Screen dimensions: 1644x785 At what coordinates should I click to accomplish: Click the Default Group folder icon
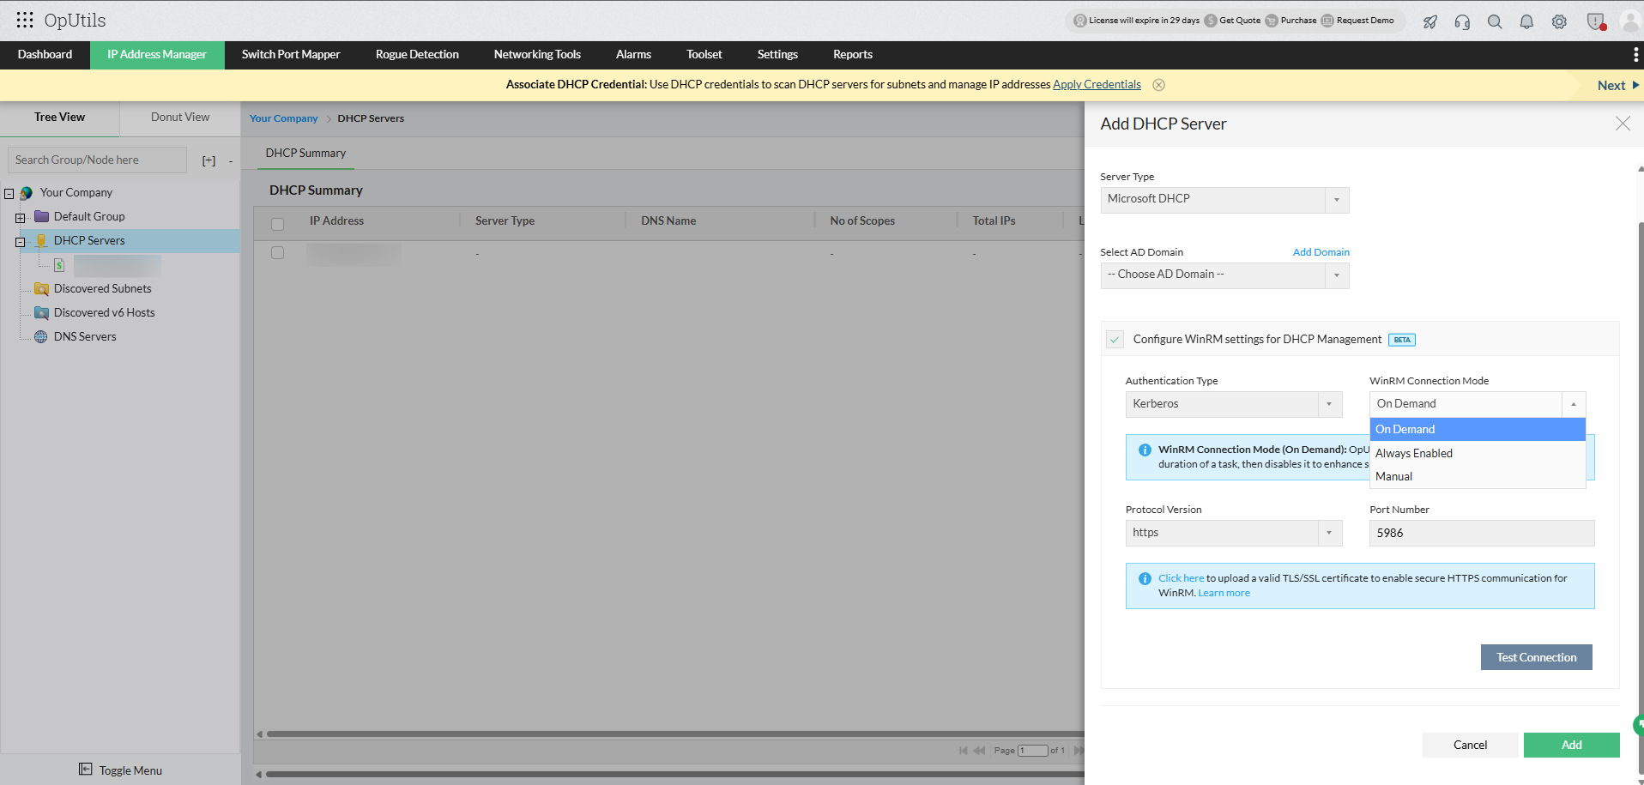pyautogui.click(x=41, y=216)
